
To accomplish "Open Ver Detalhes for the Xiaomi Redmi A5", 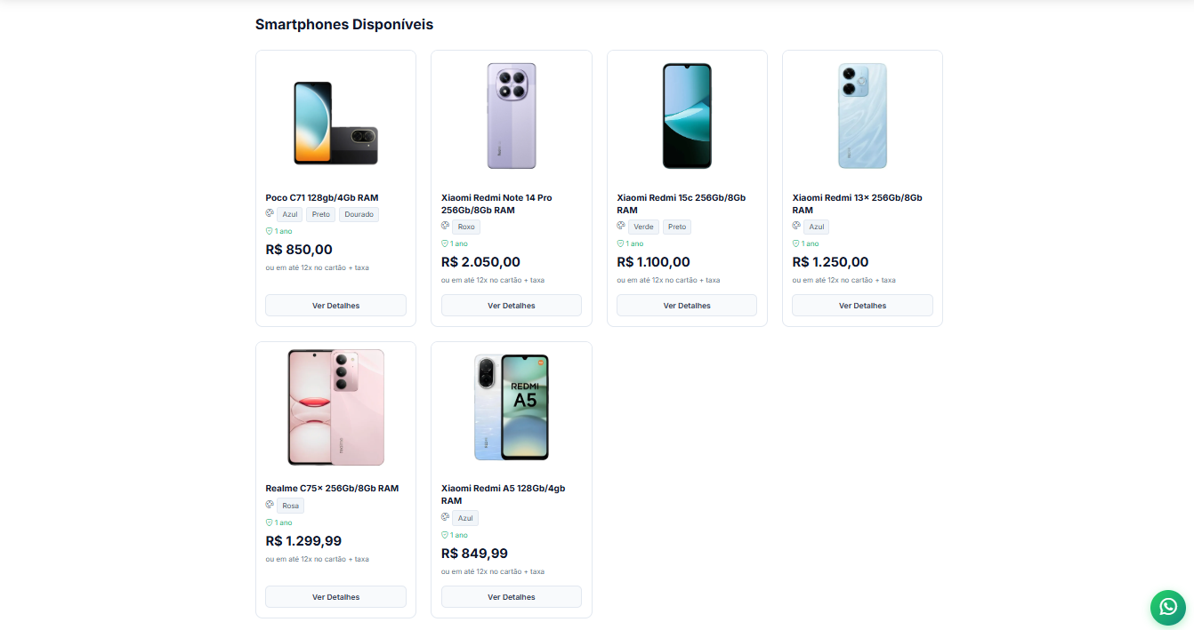I will click(x=512, y=596).
